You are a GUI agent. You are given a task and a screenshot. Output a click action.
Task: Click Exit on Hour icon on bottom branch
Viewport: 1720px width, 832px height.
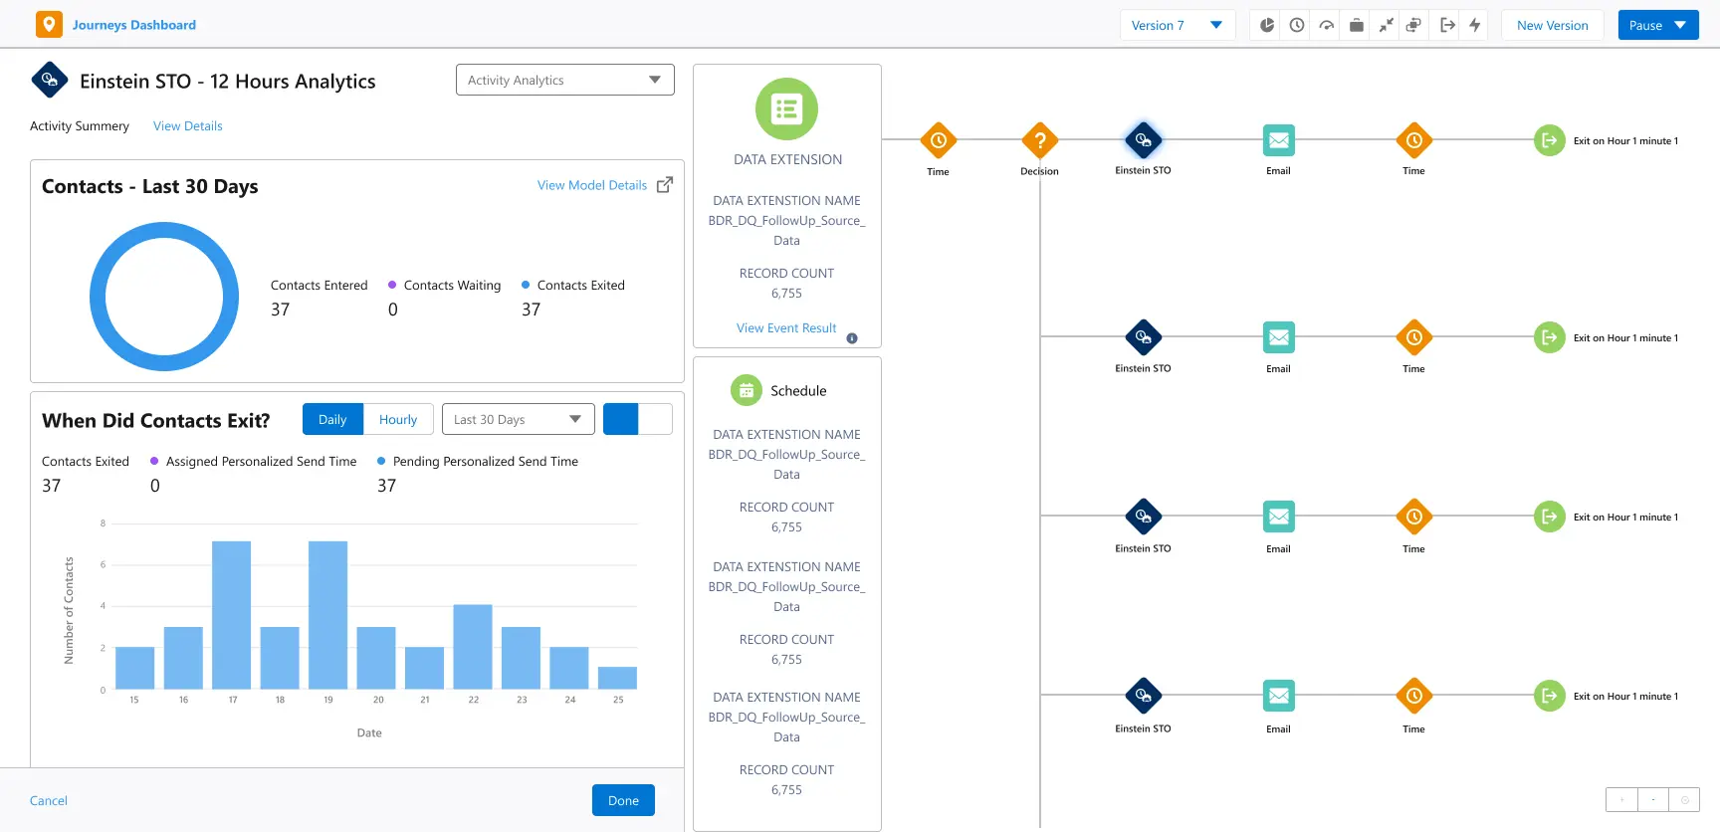click(1550, 696)
